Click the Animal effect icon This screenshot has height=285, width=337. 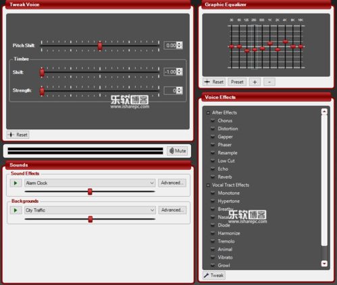pos(213,249)
